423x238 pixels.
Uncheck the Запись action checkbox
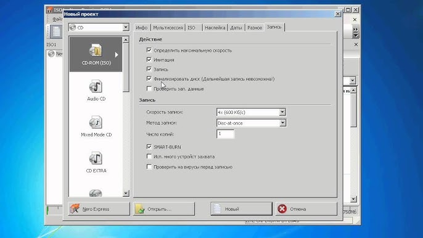pos(149,69)
